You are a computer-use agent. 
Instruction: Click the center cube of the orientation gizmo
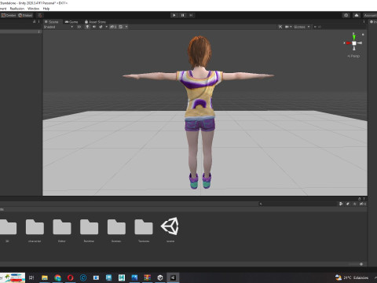(354, 43)
